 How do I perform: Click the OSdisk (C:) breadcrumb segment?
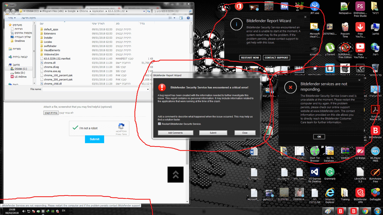pyautogui.click(x=32, y=11)
